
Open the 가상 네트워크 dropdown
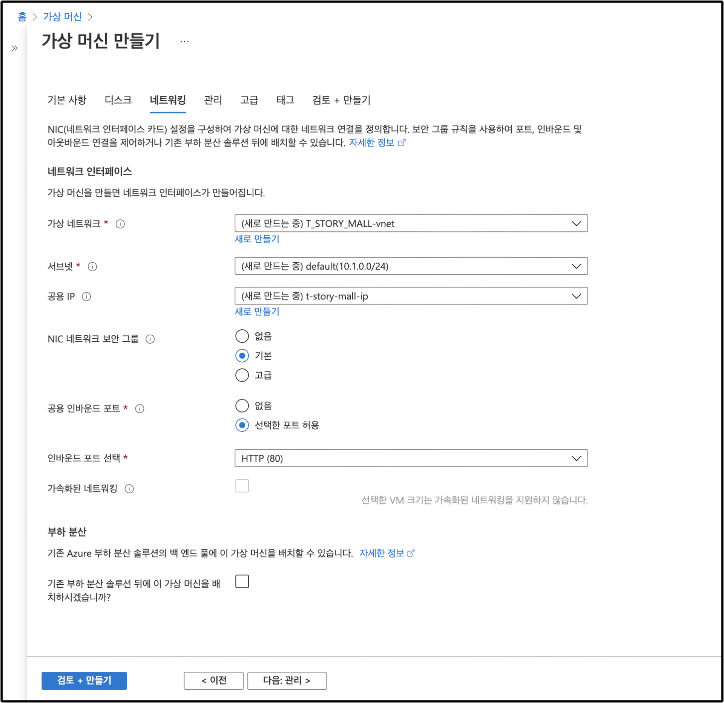tap(411, 224)
